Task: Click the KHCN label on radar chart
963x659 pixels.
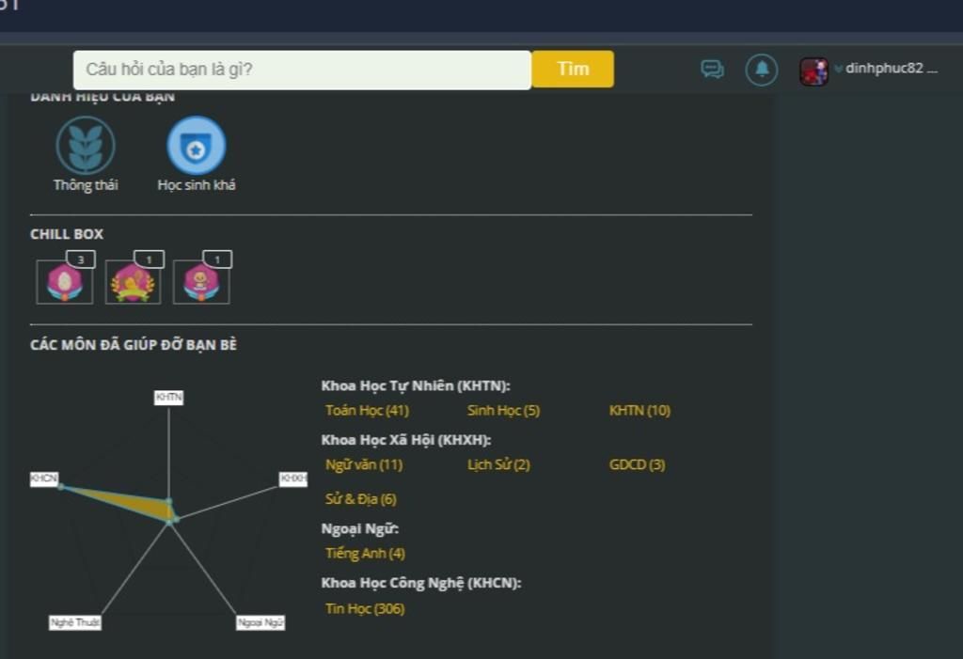Action: tap(44, 479)
